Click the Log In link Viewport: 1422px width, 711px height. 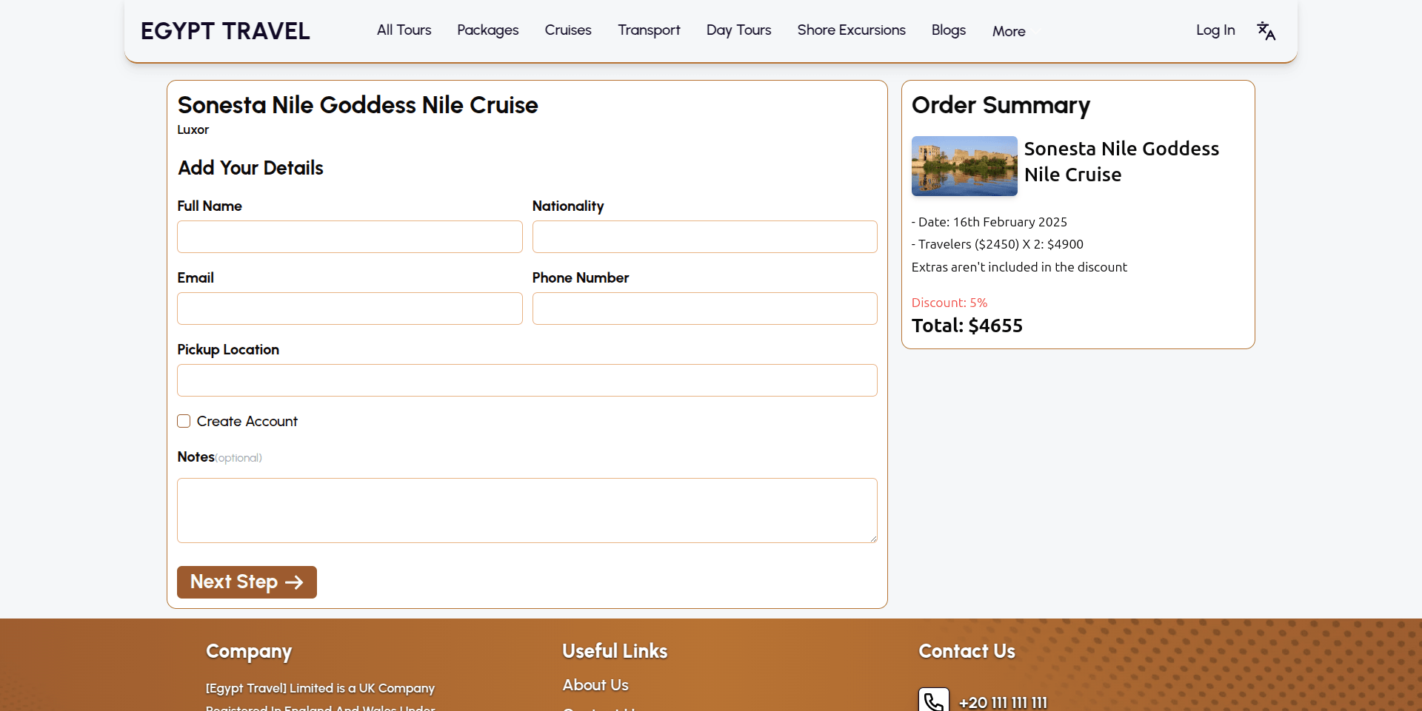click(1215, 30)
